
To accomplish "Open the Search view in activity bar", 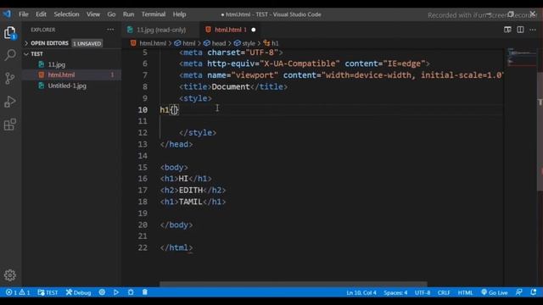I will 10,55.
